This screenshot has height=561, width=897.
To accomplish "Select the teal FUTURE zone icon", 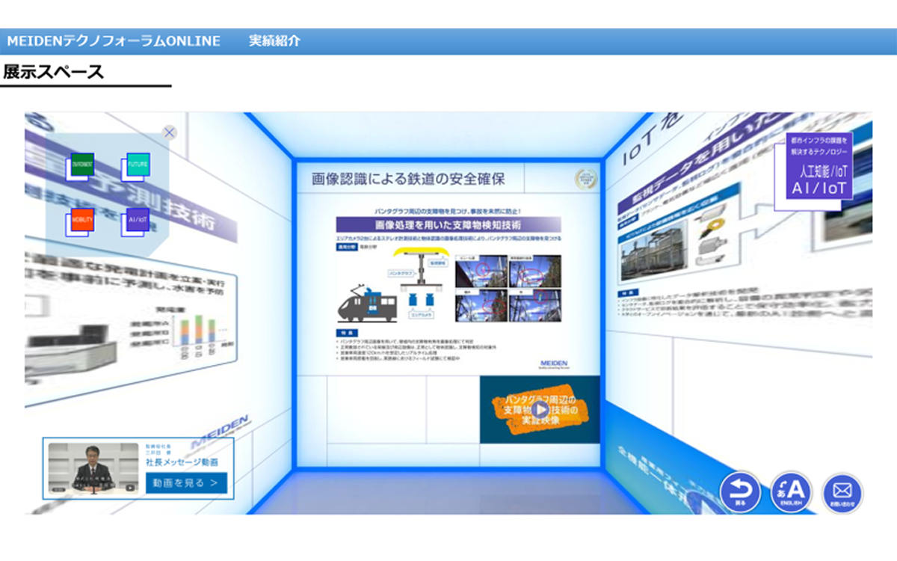I will 137,165.
